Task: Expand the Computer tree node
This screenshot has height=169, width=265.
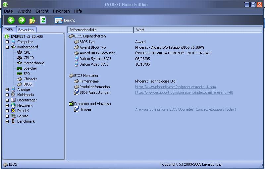Action: pyautogui.click(x=7, y=42)
